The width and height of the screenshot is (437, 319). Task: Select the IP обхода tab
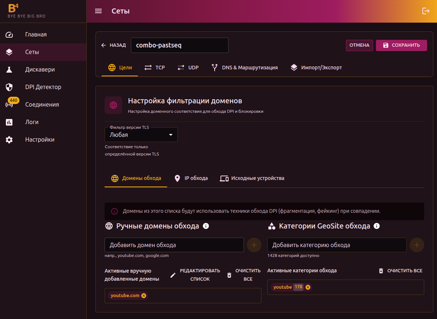[x=191, y=178]
